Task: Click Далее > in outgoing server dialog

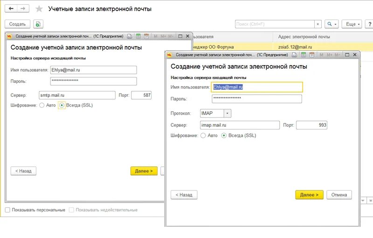Action: 144,171
